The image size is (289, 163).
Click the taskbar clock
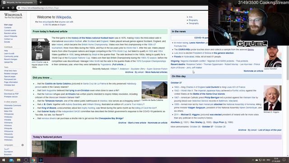tap(276, 160)
